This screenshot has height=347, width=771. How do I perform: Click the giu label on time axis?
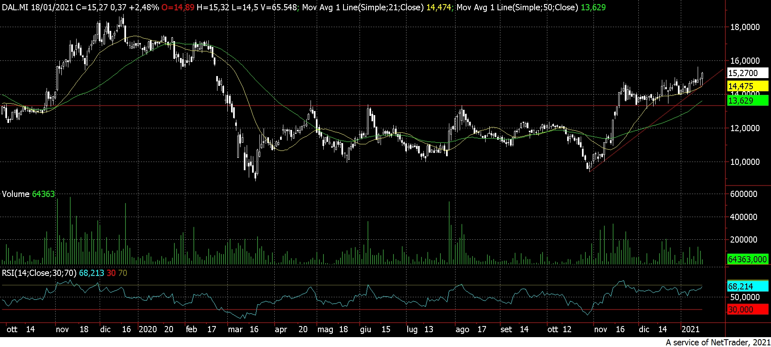pos(366,329)
